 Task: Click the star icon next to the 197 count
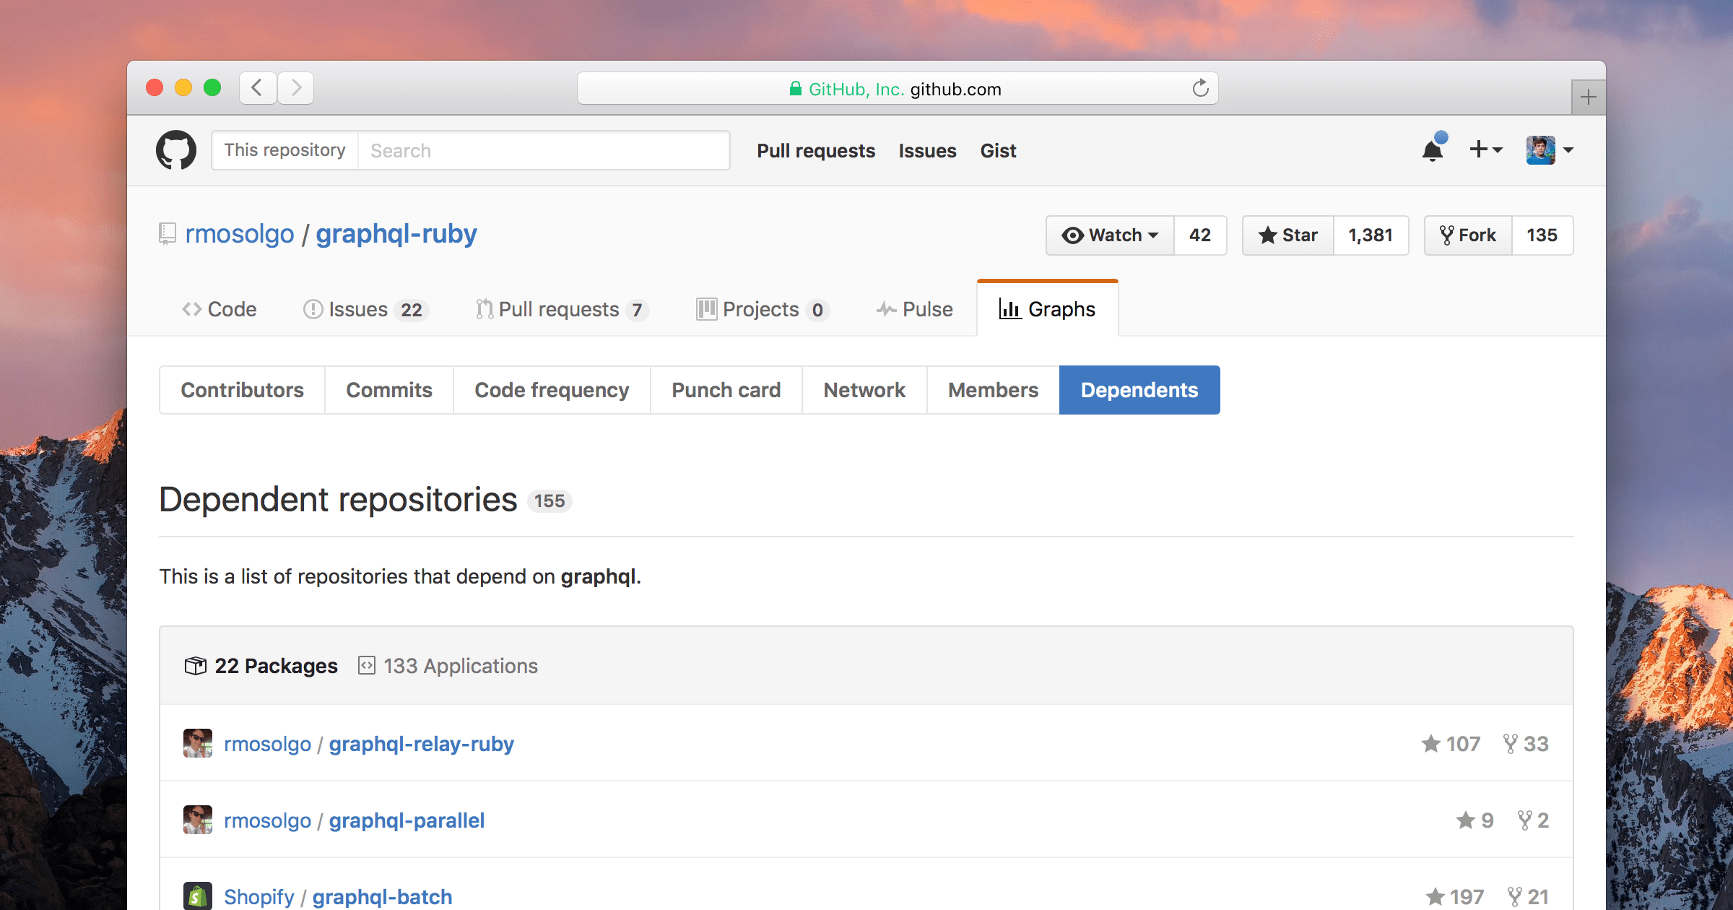click(x=1437, y=896)
